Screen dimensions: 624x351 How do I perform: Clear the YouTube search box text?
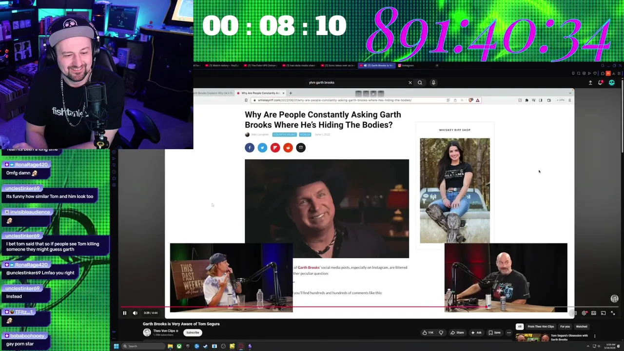[410, 82]
